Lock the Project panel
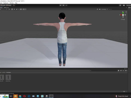The image size is (131, 98). [x=125, y=69]
